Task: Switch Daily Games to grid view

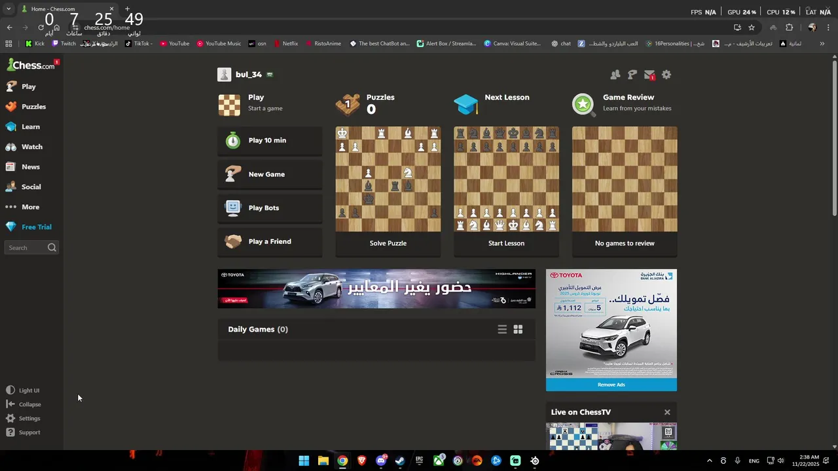Action: pyautogui.click(x=518, y=330)
